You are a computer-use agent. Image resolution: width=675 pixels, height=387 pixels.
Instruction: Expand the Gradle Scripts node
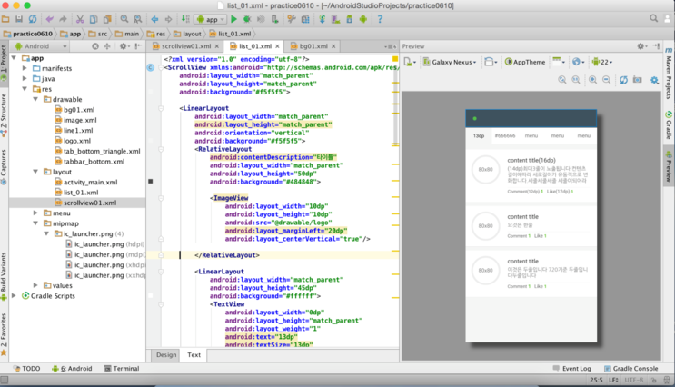click(x=15, y=296)
